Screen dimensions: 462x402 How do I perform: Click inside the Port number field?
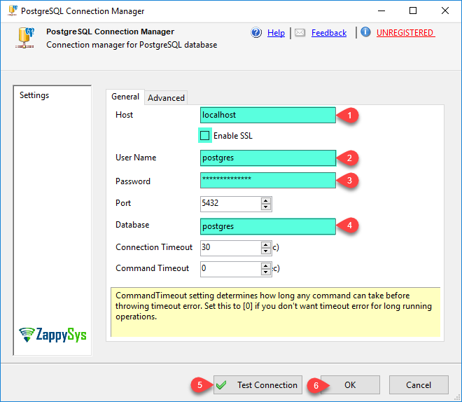tap(230, 204)
